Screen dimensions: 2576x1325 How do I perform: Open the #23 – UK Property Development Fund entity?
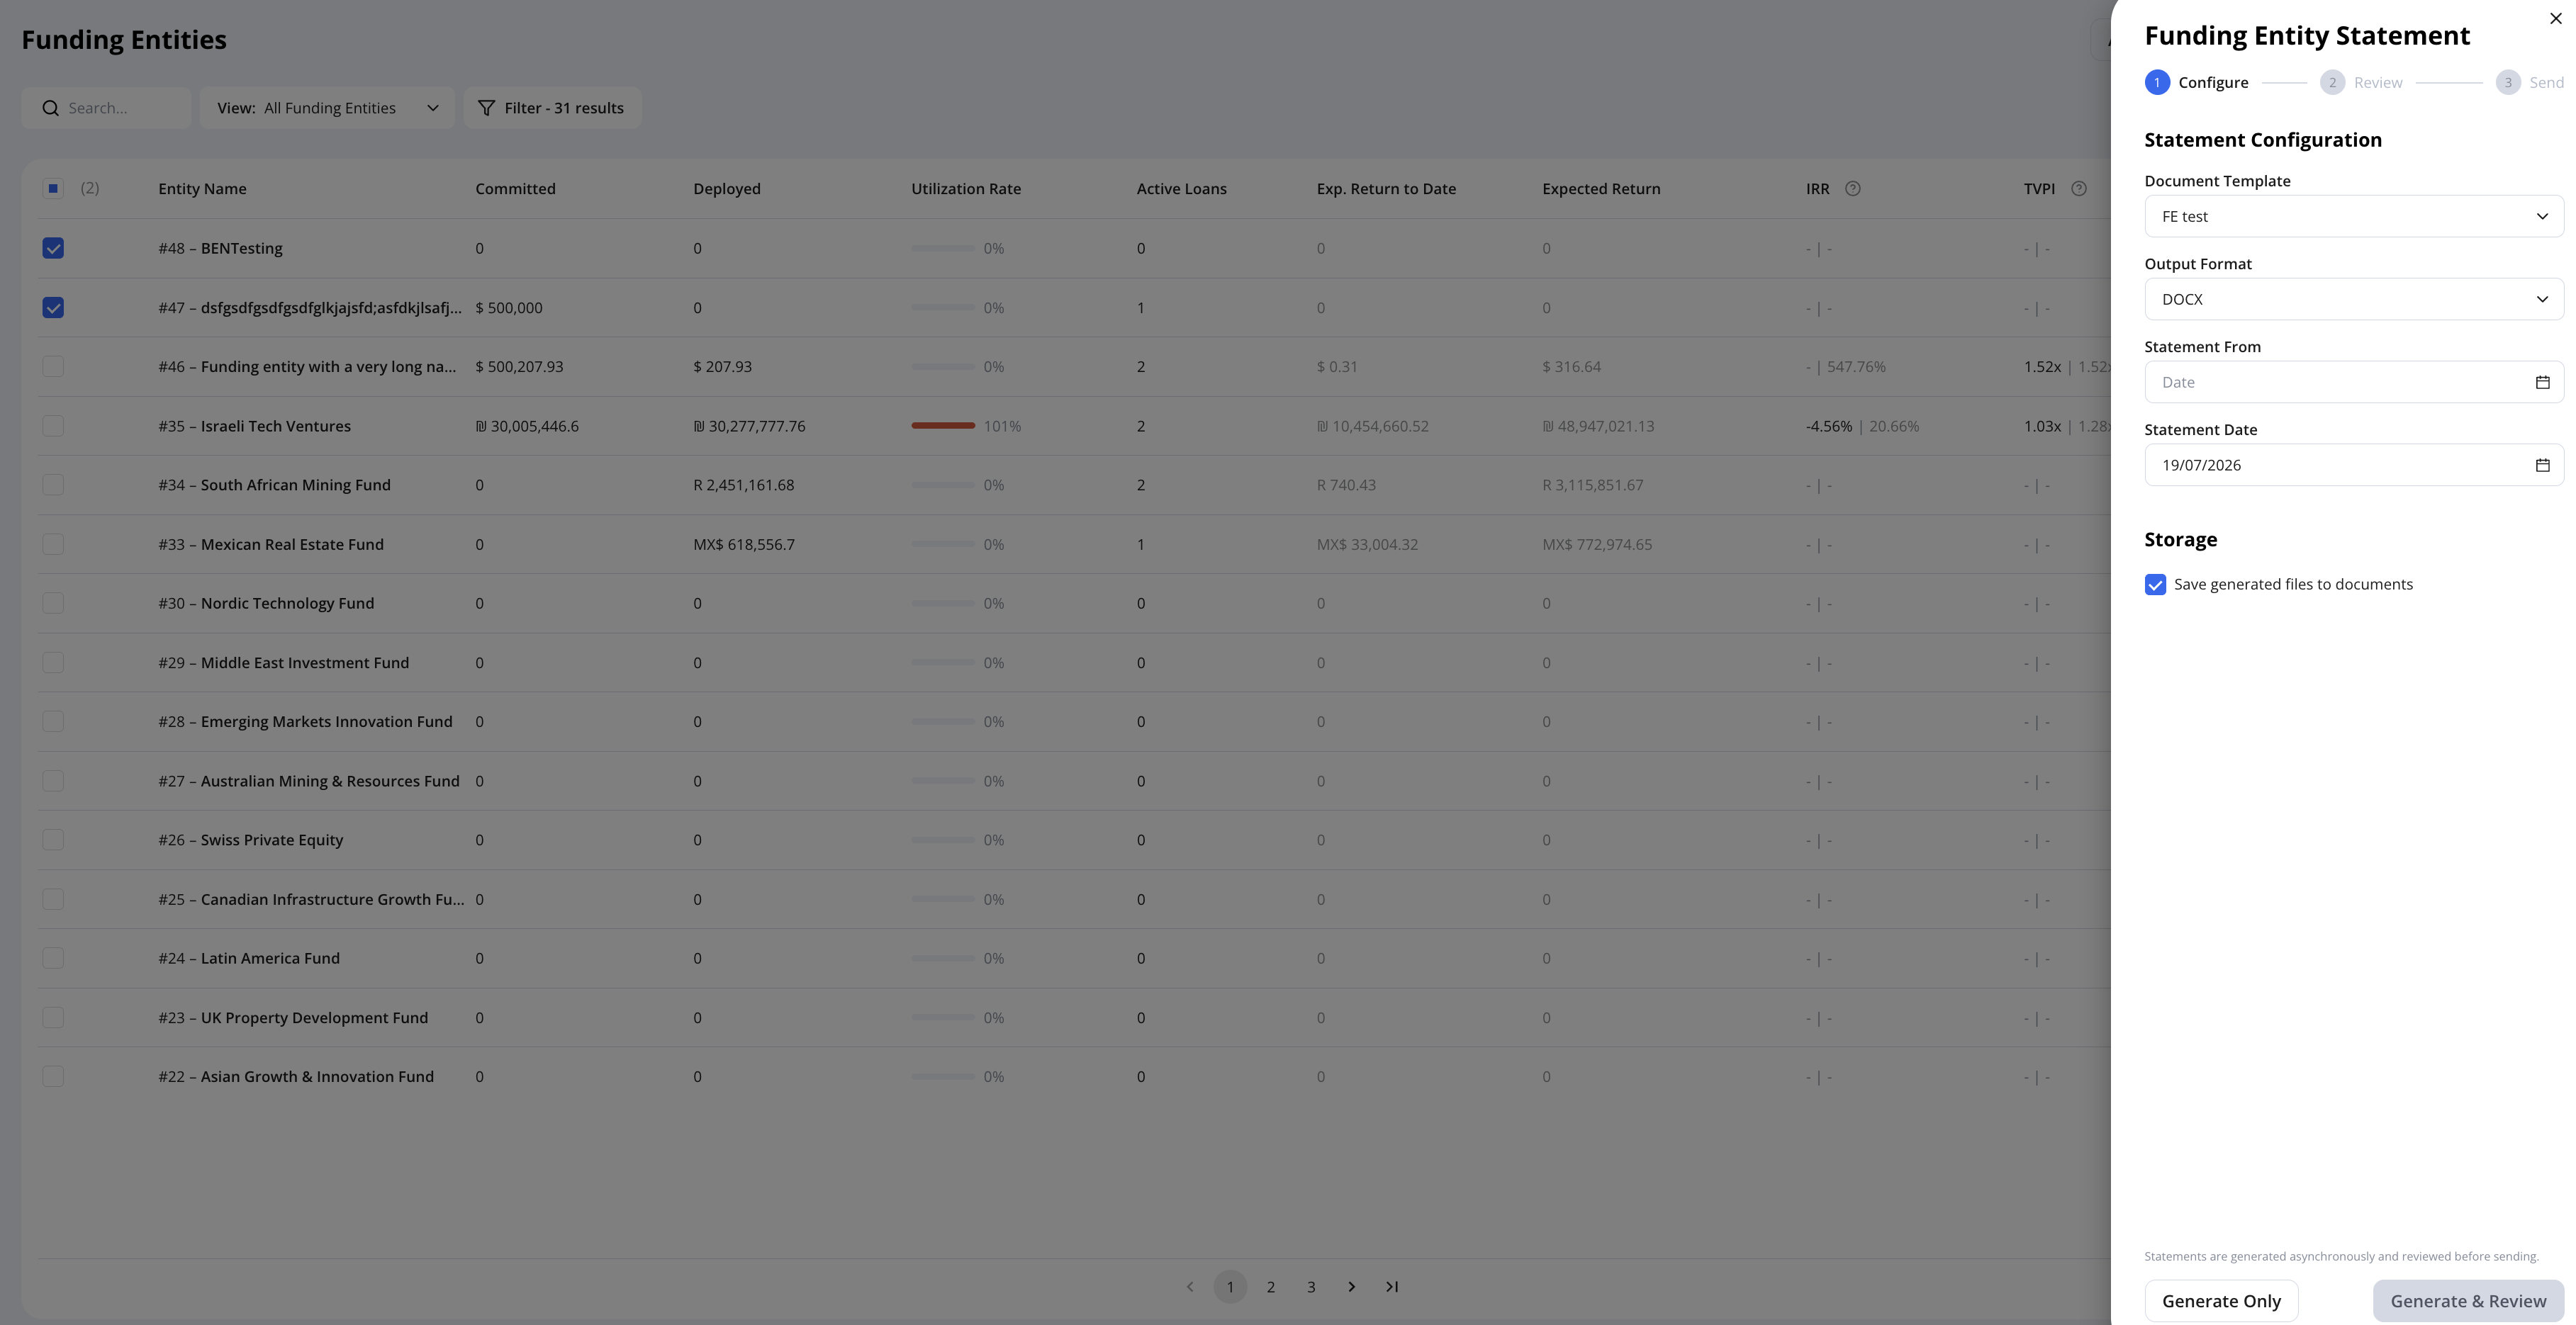coord(293,1018)
